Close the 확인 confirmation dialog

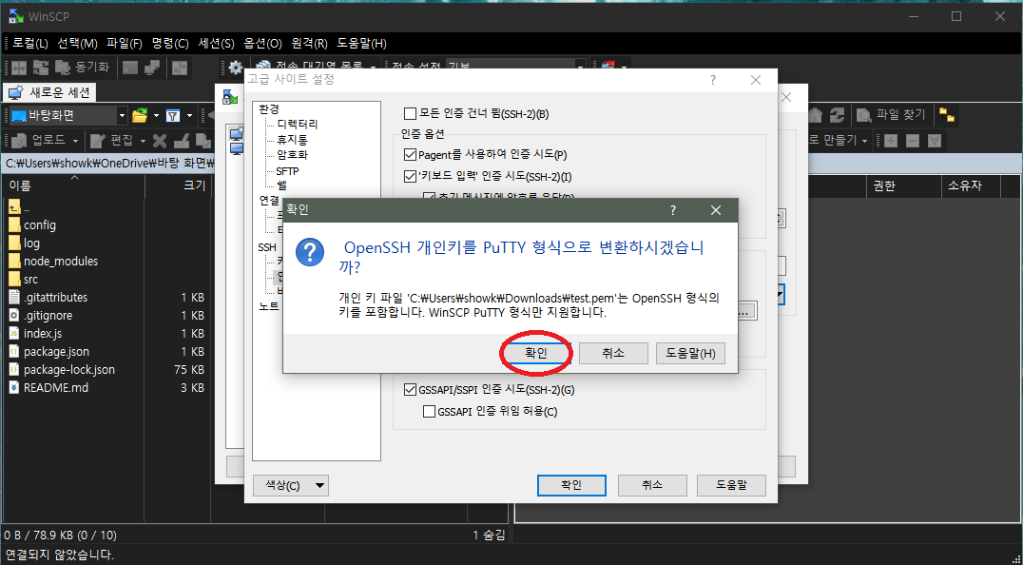[716, 210]
